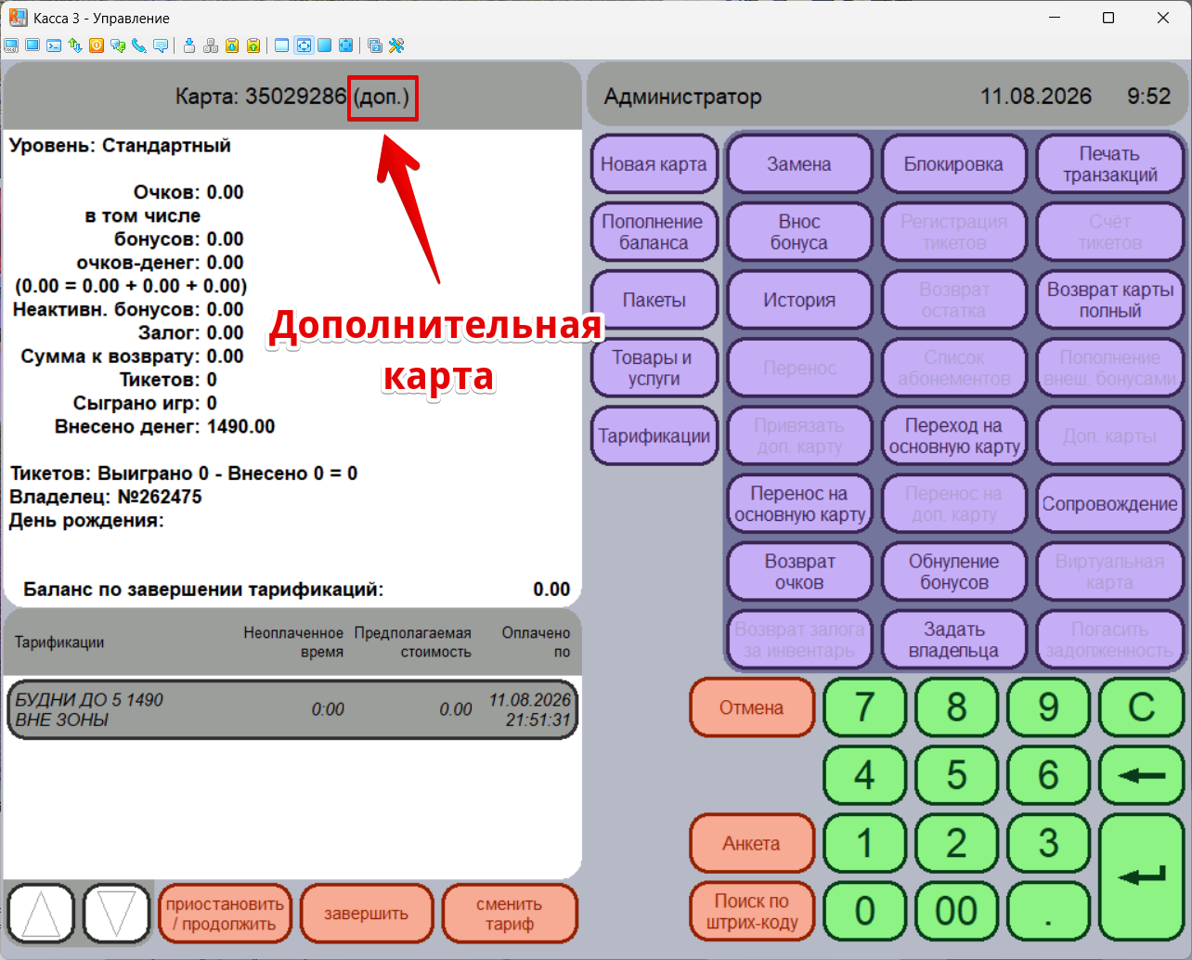
Task: Select the normal window view icon
Action: point(282,45)
